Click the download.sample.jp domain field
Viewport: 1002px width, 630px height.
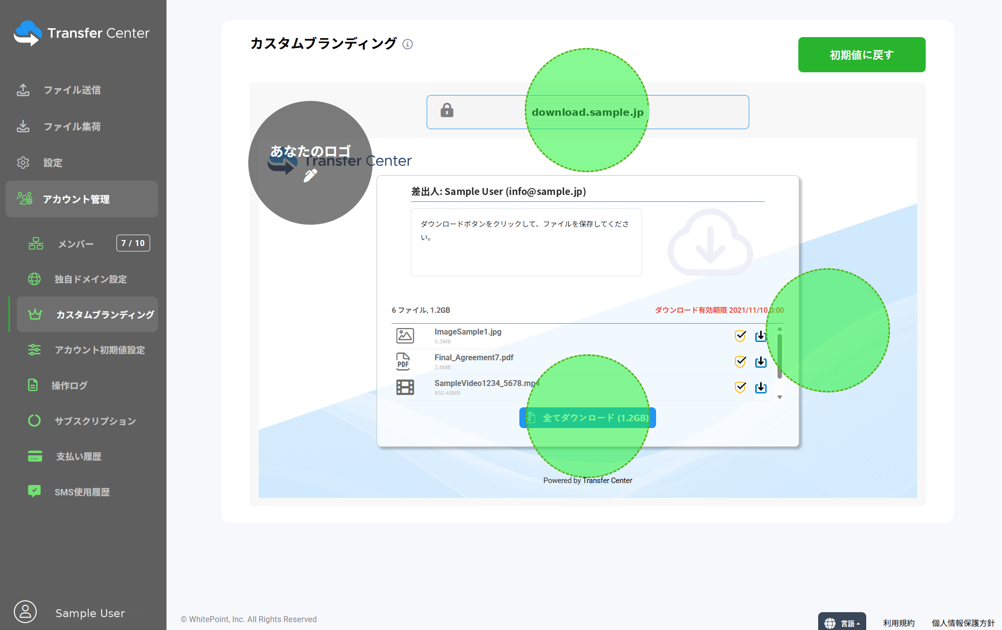588,112
